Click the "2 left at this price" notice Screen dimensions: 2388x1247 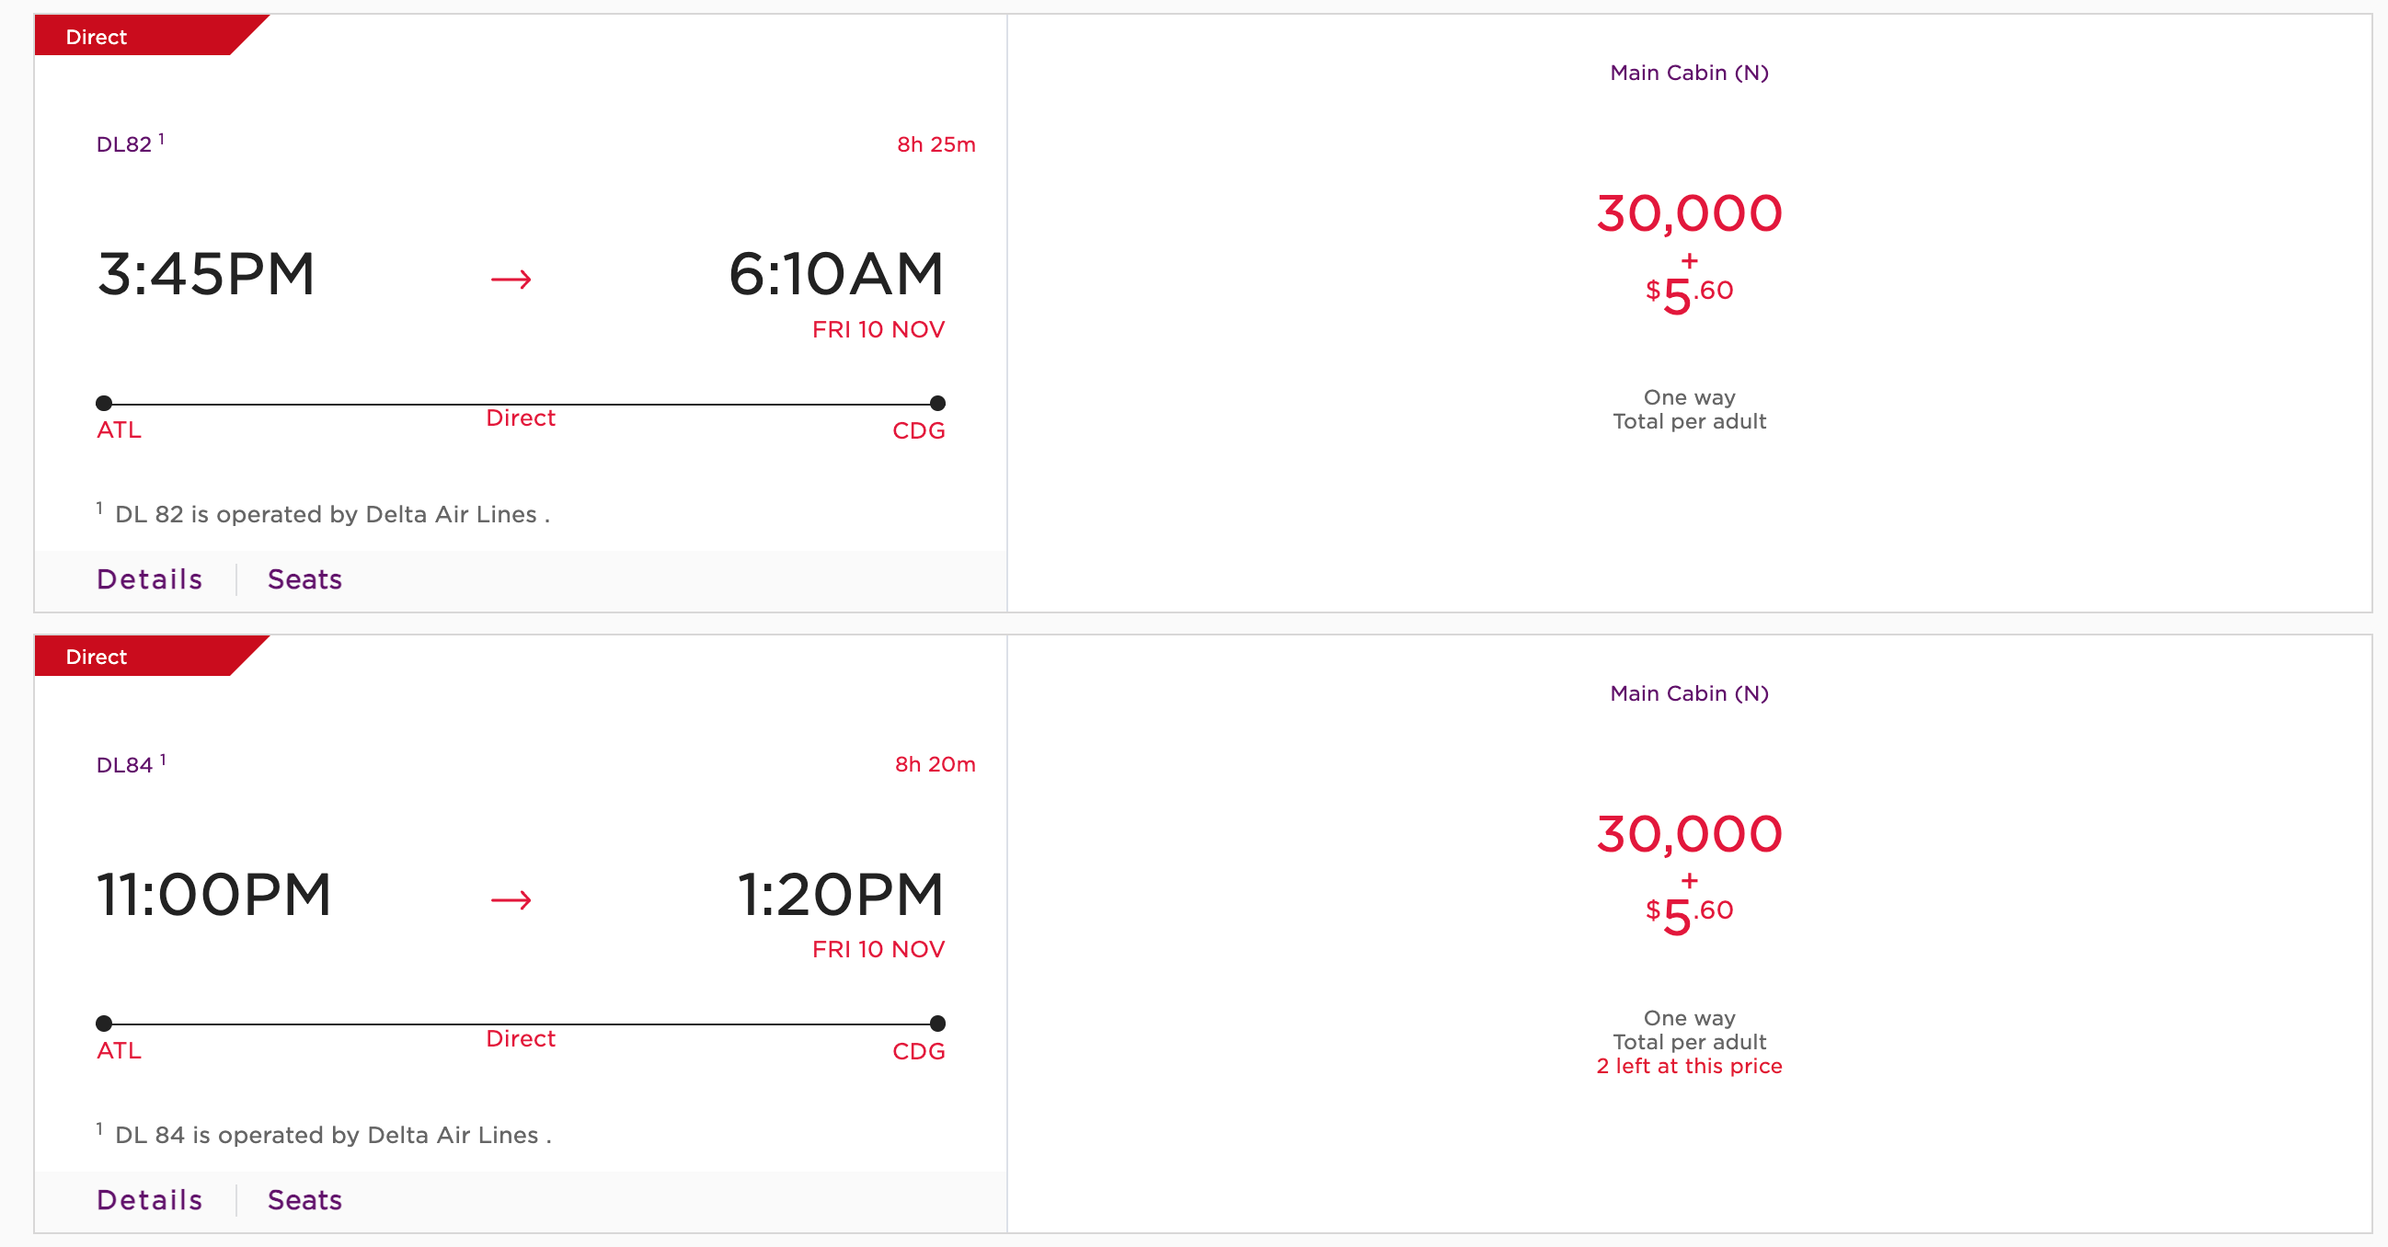coord(1689,1066)
